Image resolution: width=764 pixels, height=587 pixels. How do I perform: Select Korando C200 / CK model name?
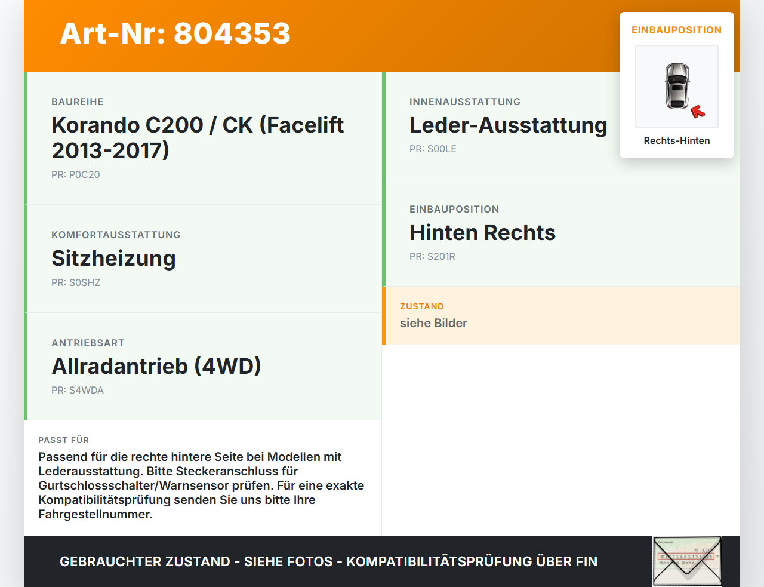(x=198, y=137)
